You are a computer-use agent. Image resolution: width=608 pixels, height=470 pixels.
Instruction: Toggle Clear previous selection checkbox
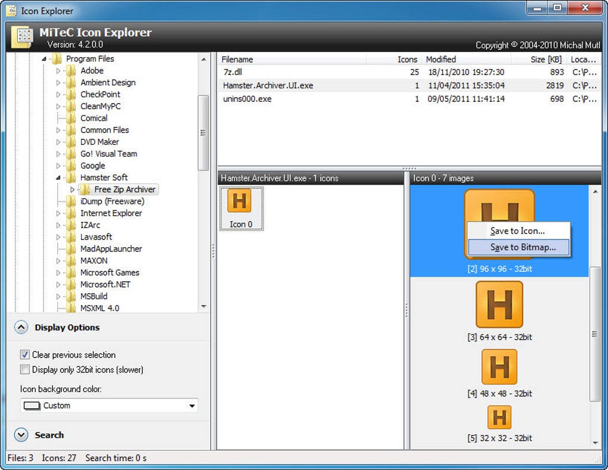(x=24, y=354)
